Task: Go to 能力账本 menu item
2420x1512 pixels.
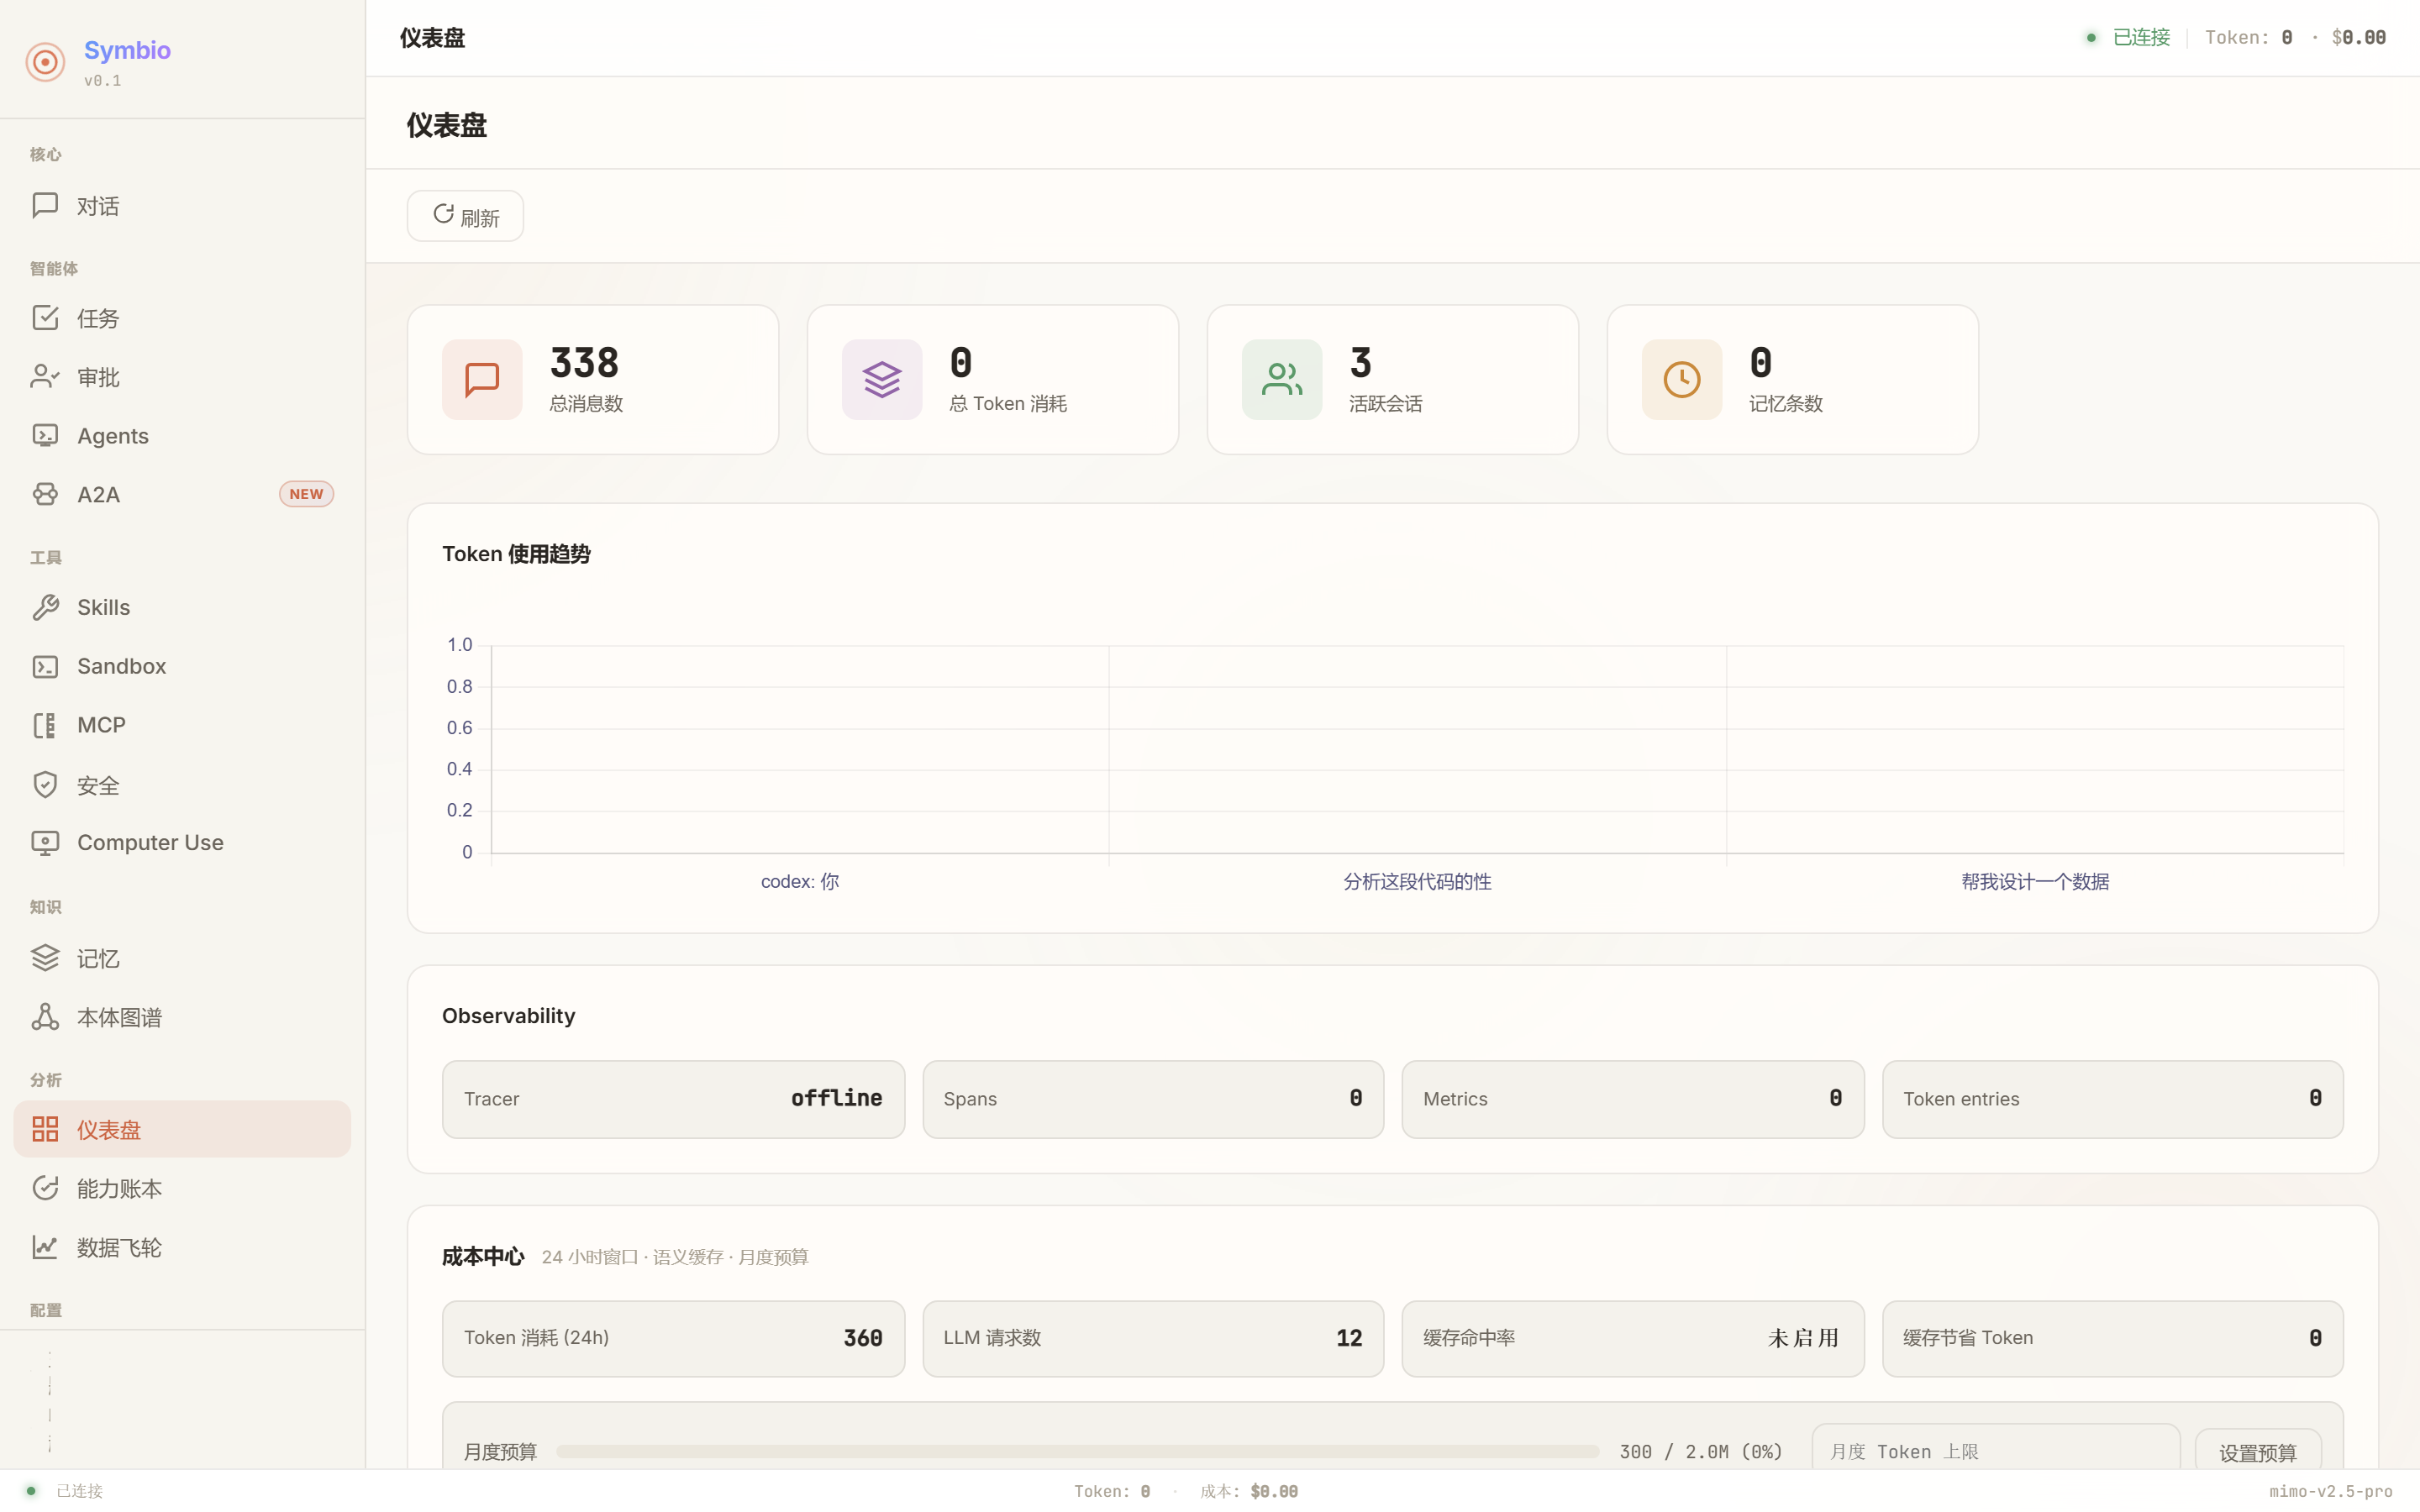Action: pos(182,1188)
